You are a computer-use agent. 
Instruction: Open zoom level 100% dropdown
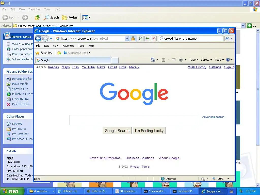coord(228,179)
